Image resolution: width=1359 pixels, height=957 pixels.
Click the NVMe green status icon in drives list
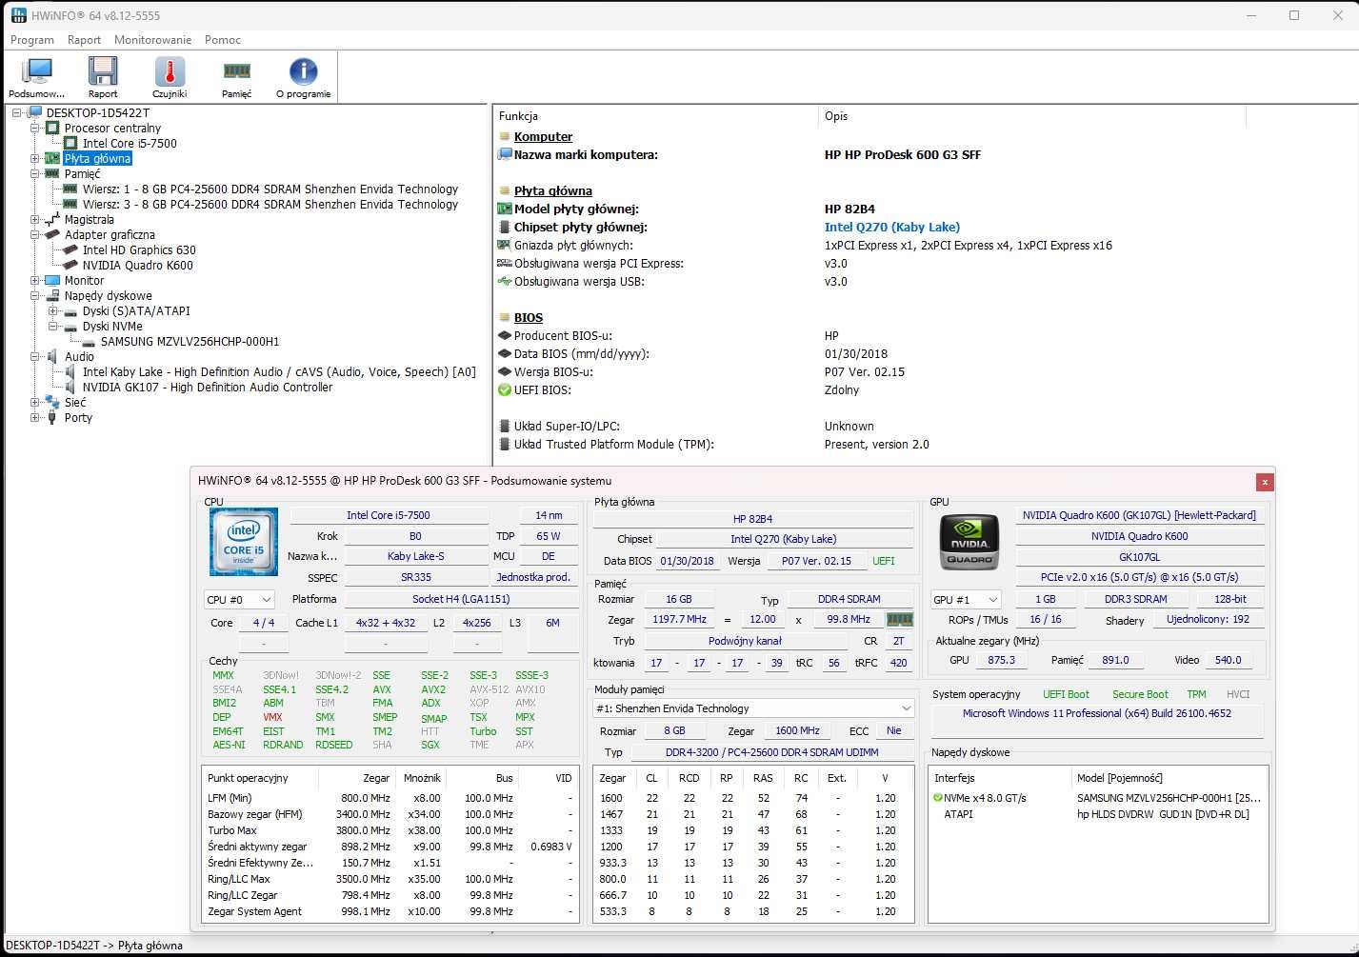938,798
